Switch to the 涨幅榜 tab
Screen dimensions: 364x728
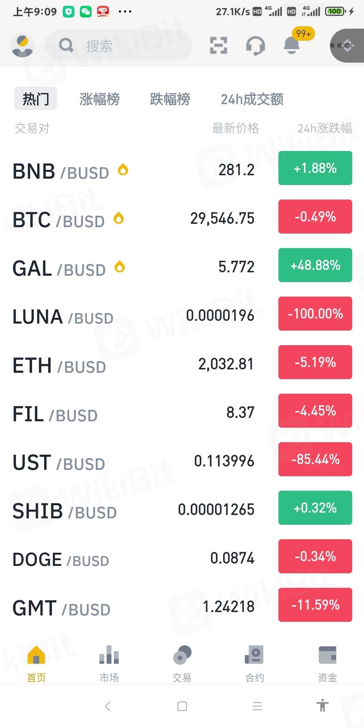99,99
